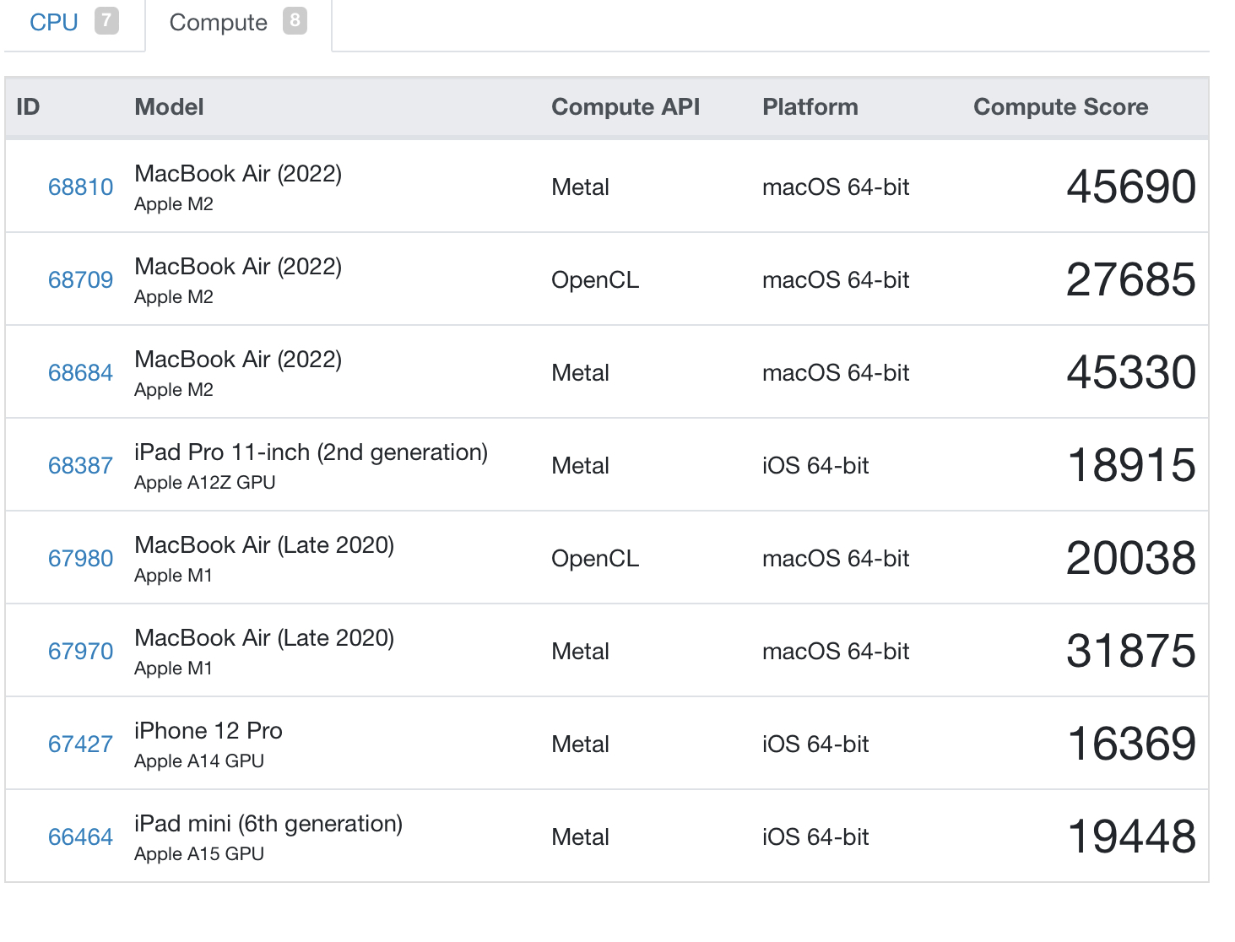Click the Platform column header
The height and width of the screenshot is (942, 1235).
(x=810, y=107)
